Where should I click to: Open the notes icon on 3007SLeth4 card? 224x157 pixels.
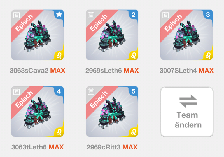point(165,15)
